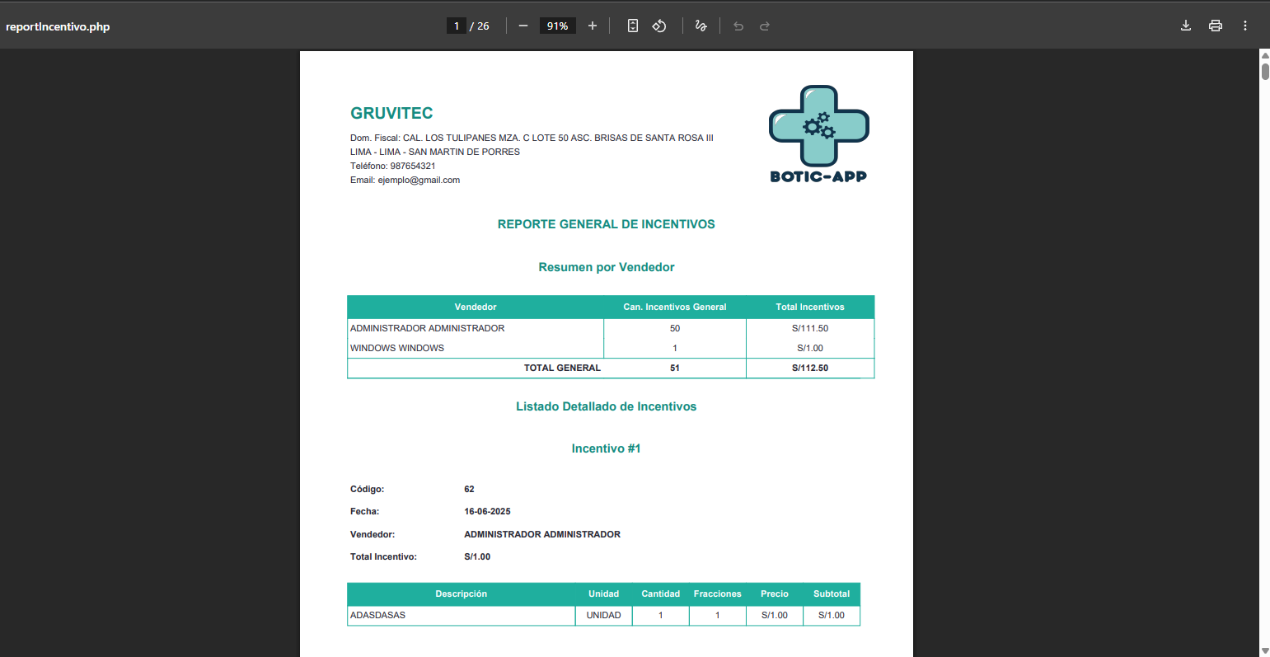Click the vertical scrollbar thumb

tap(1265, 71)
